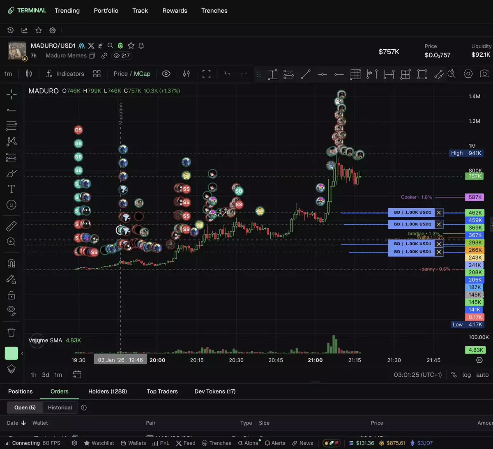Screen dimensions: 493x449
Task: Cancel the top BD 1.00K USD1 order
Action: (439, 212)
